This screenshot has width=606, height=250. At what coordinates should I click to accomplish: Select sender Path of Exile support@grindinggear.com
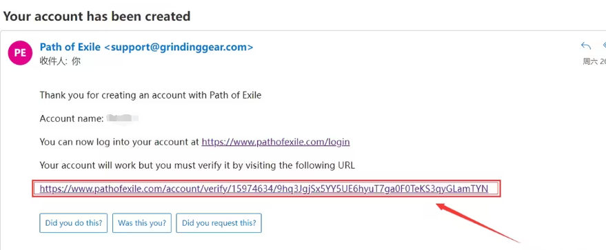click(146, 47)
